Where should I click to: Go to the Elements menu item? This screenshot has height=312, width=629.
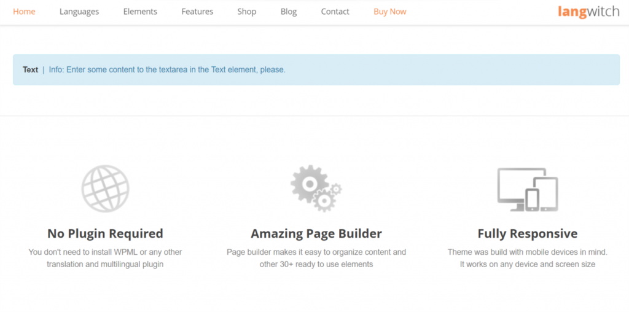click(140, 12)
